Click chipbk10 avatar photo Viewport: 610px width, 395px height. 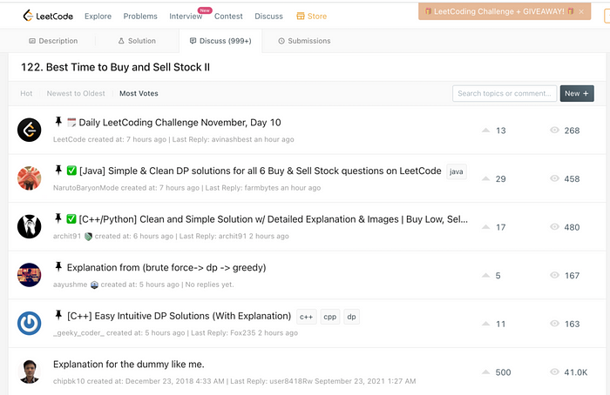click(29, 372)
